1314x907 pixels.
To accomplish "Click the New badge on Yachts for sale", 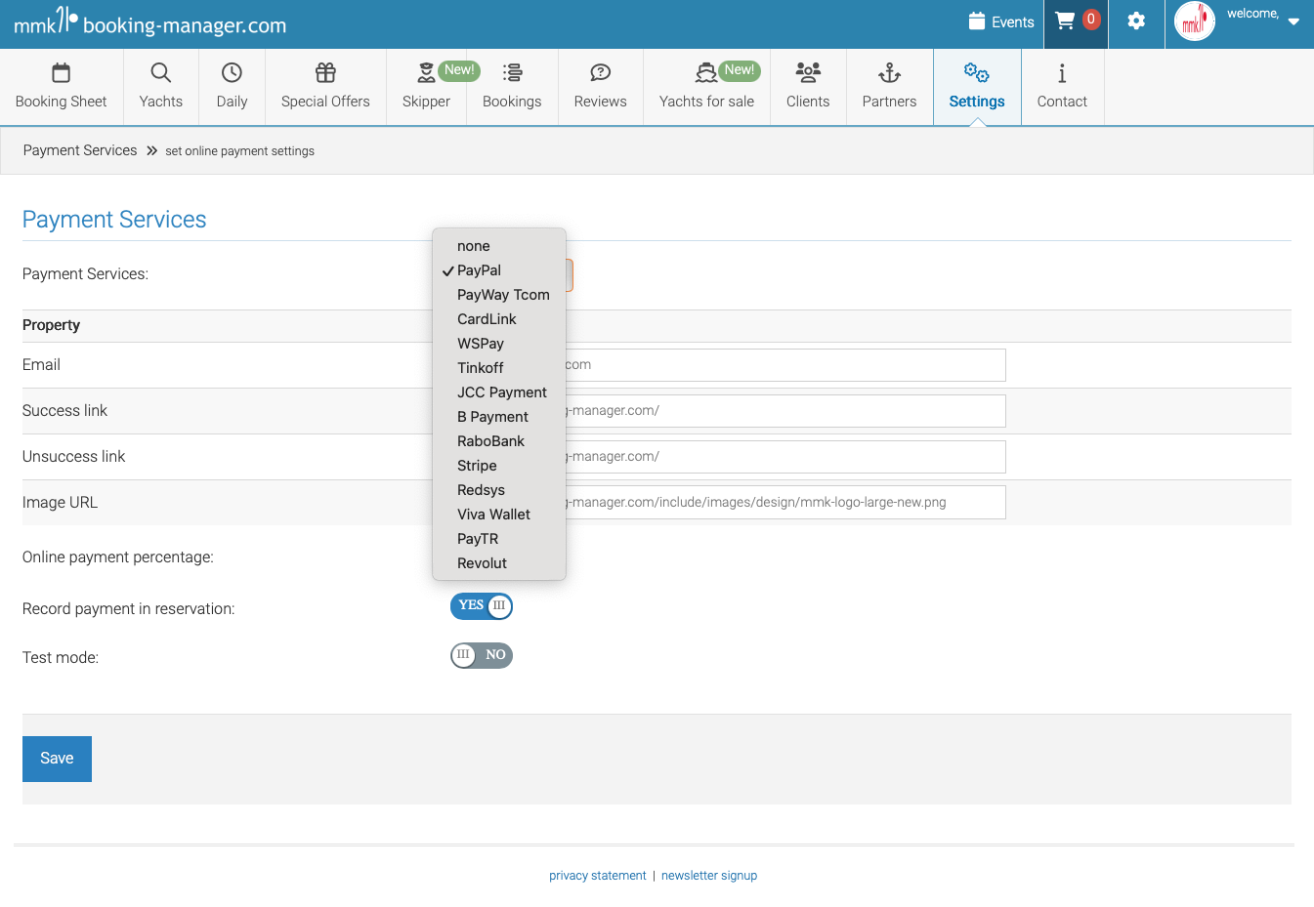I will tap(740, 70).
